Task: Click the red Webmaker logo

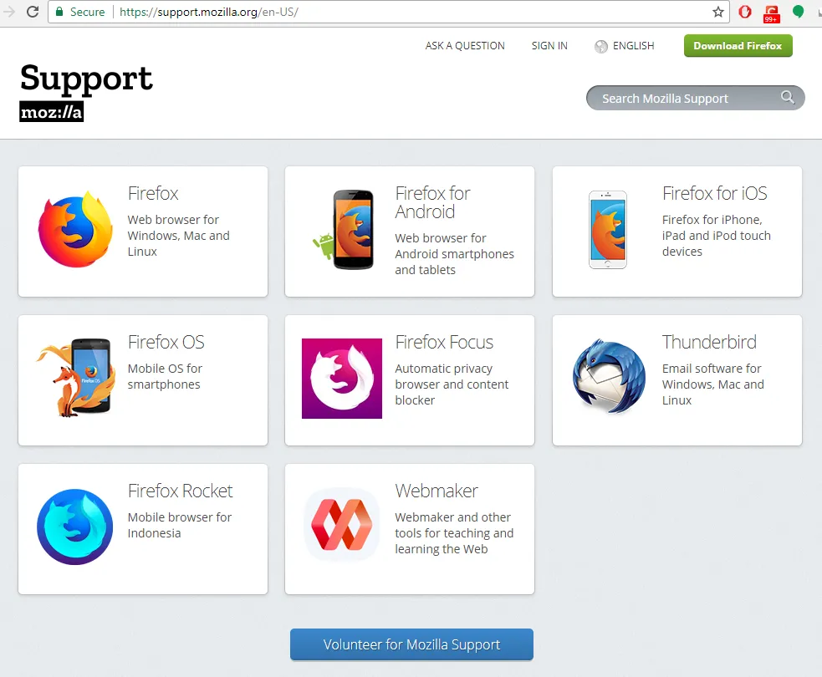Action: click(x=342, y=525)
